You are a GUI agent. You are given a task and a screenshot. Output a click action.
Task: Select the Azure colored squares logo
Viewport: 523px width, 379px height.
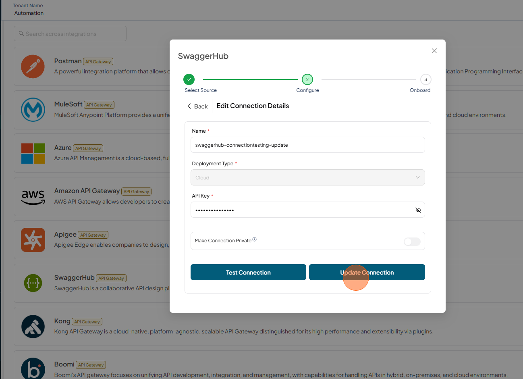[x=33, y=153]
